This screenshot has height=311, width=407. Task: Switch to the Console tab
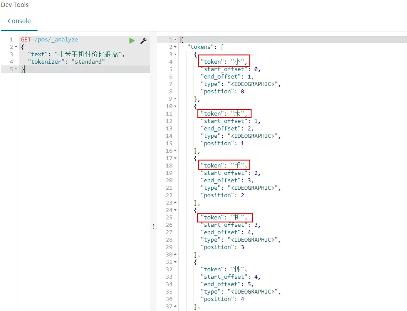tap(19, 21)
